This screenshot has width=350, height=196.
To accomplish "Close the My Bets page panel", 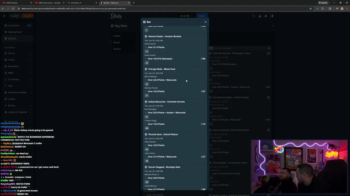I will click(273, 26).
